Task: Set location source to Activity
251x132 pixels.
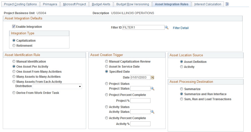Action: coord(182,67)
